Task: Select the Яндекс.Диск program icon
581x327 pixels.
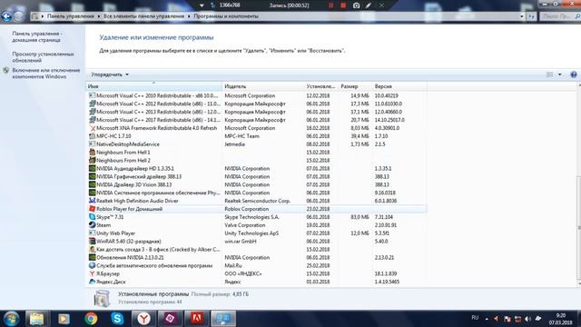Action: click(92, 282)
